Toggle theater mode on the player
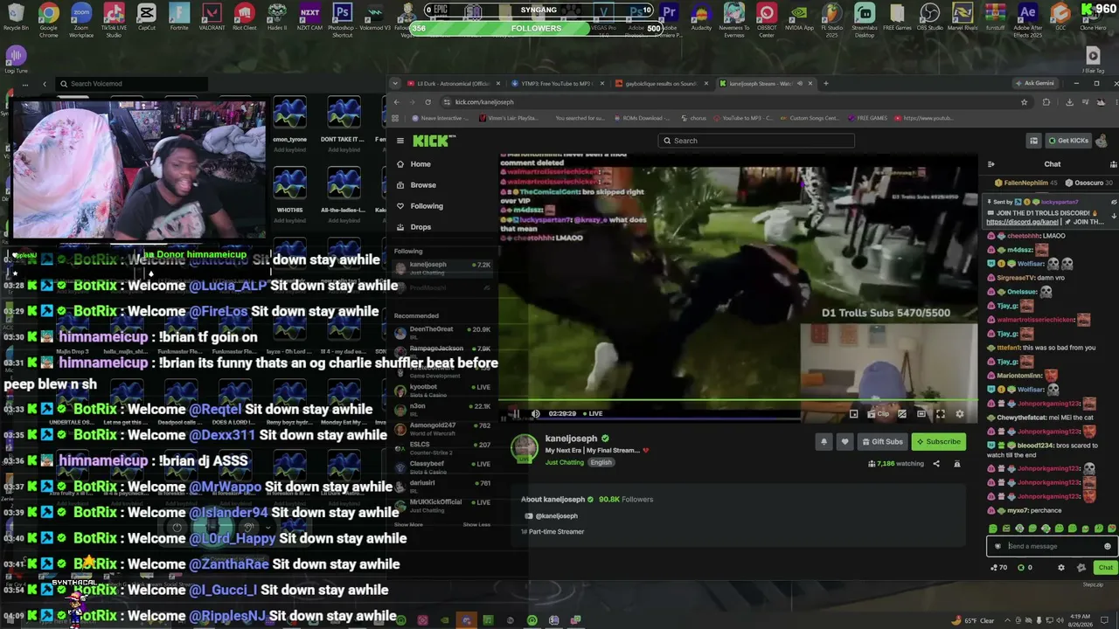1119x629 pixels. [921, 414]
